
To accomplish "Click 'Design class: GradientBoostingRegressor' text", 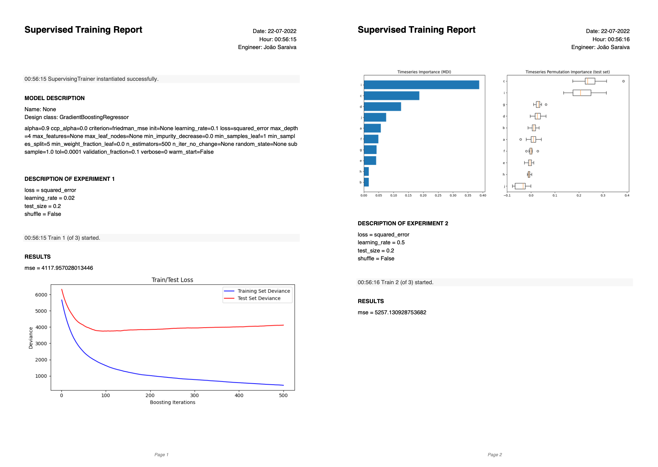I will 77,117.
